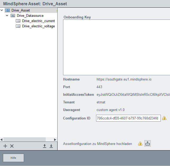Click the upward arrow export icon
Image resolution: width=170 pixels, height=166 pixels.
coord(45,146)
